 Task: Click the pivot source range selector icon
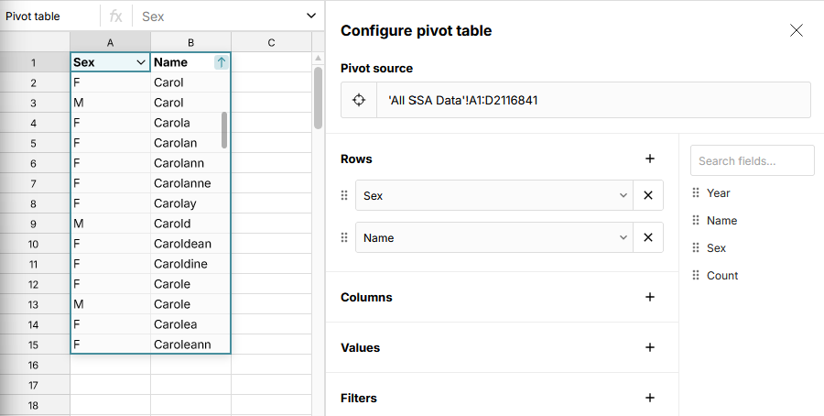pyautogui.click(x=359, y=100)
